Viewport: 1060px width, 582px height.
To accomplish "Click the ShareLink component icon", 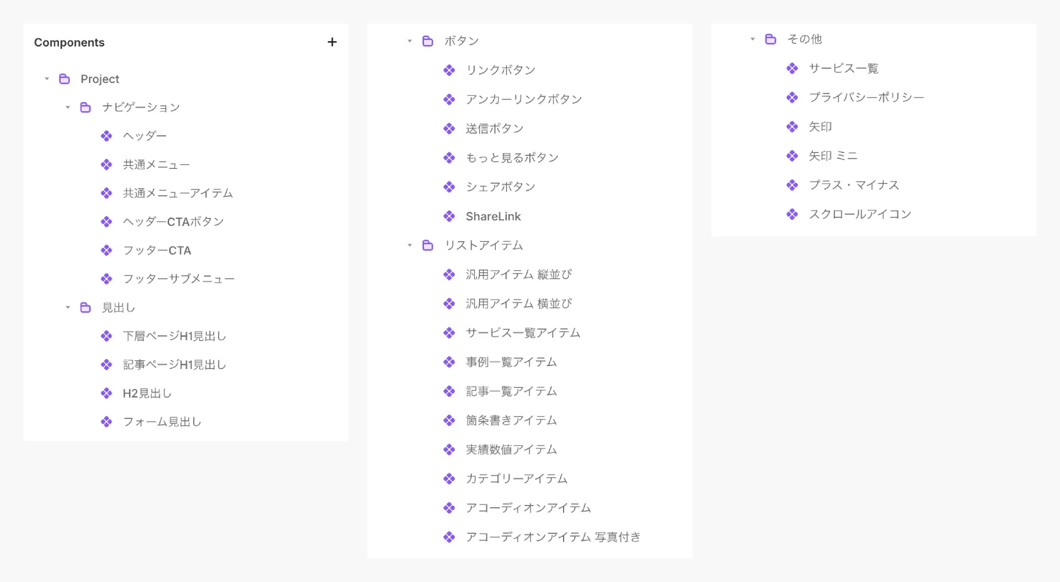I will 449,216.
